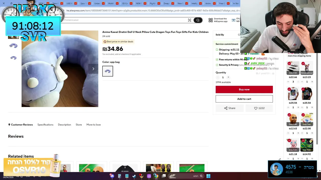Open the More to love tab
Image resolution: width=321 pixels, height=180 pixels.
click(x=94, y=125)
